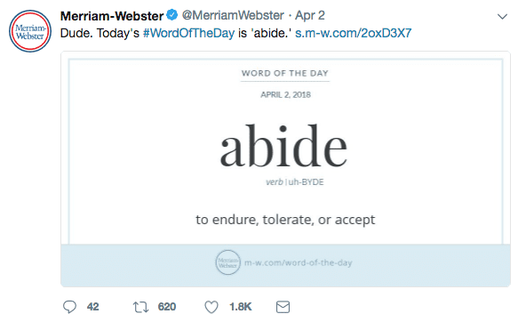Open the Merriam-Webster display name
The height and width of the screenshot is (322, 518).
coord(112,16)
